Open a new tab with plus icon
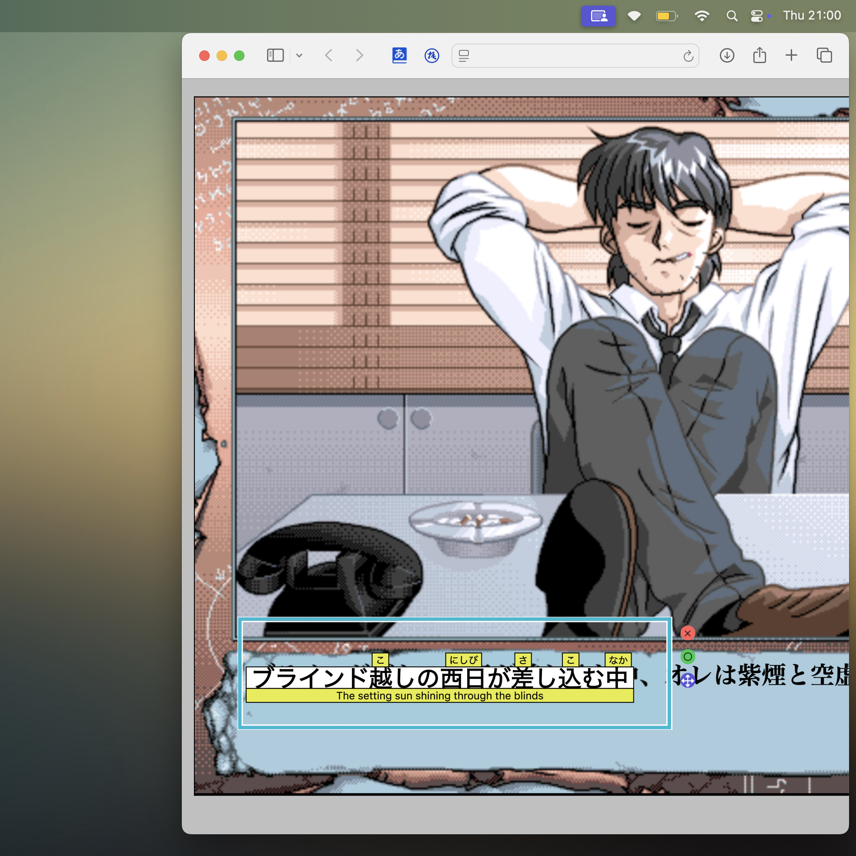 tap(791, 55)
